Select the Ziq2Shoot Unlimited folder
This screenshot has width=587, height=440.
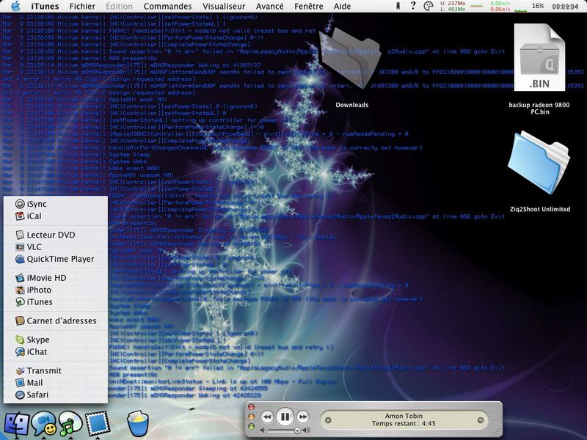pos(539,163)
